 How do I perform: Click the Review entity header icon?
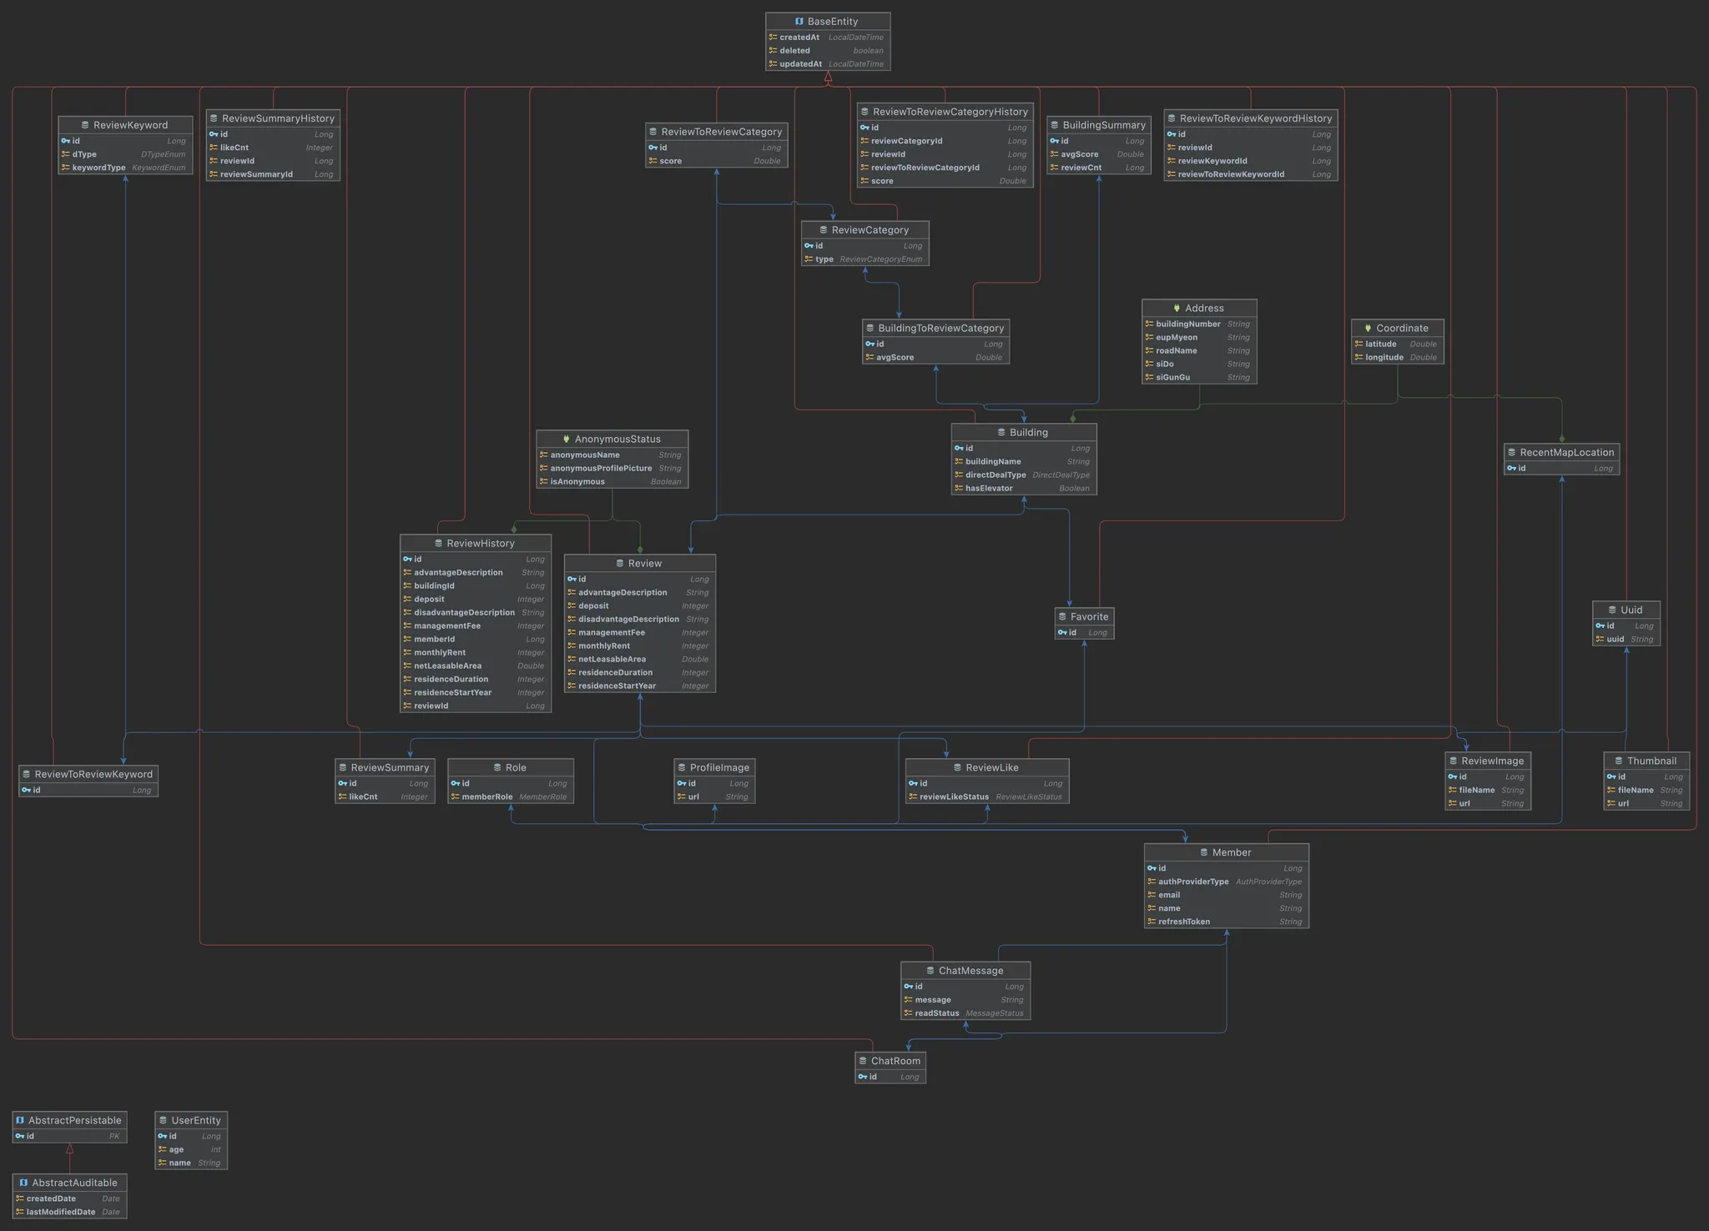pos(620,564)
